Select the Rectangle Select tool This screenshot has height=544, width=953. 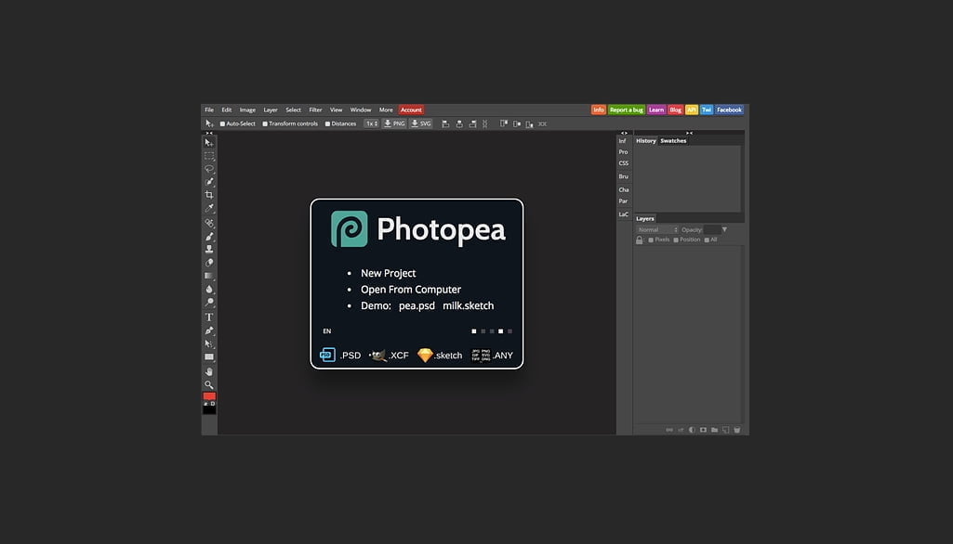point(209,156)
